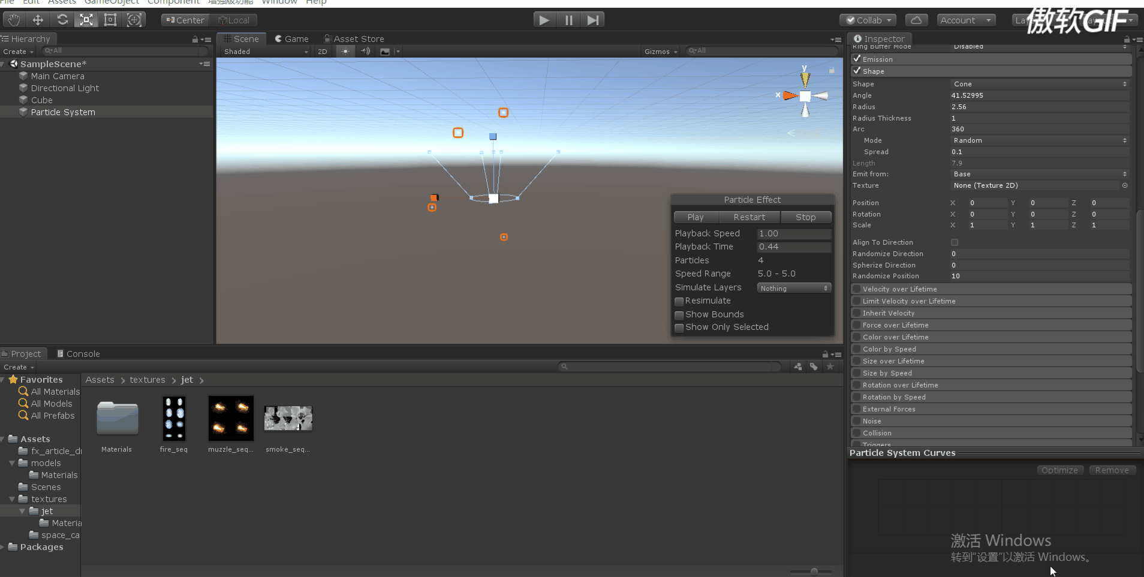Switch to the Game tab
Image resolution: width=1144 pixels, height=577 pixels.
click(291, 39)
